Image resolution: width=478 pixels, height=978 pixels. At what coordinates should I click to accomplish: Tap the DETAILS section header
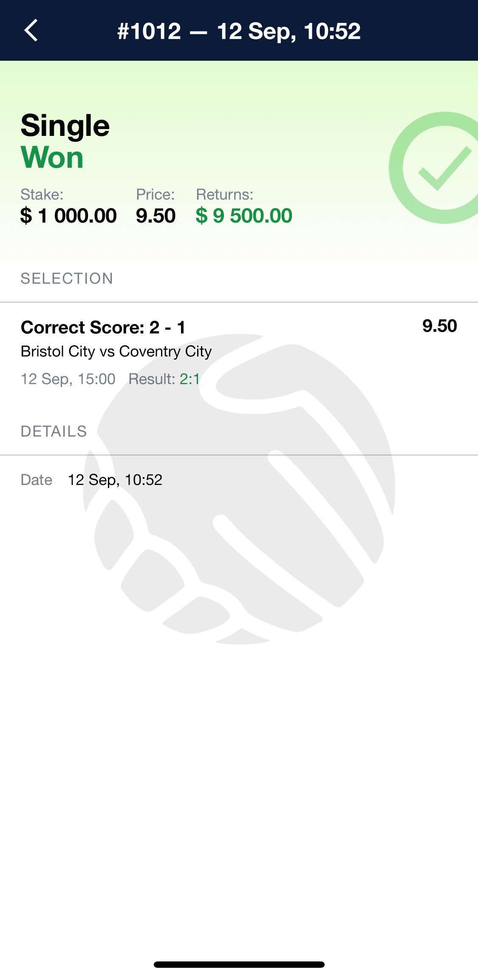[x=54, y=431]
